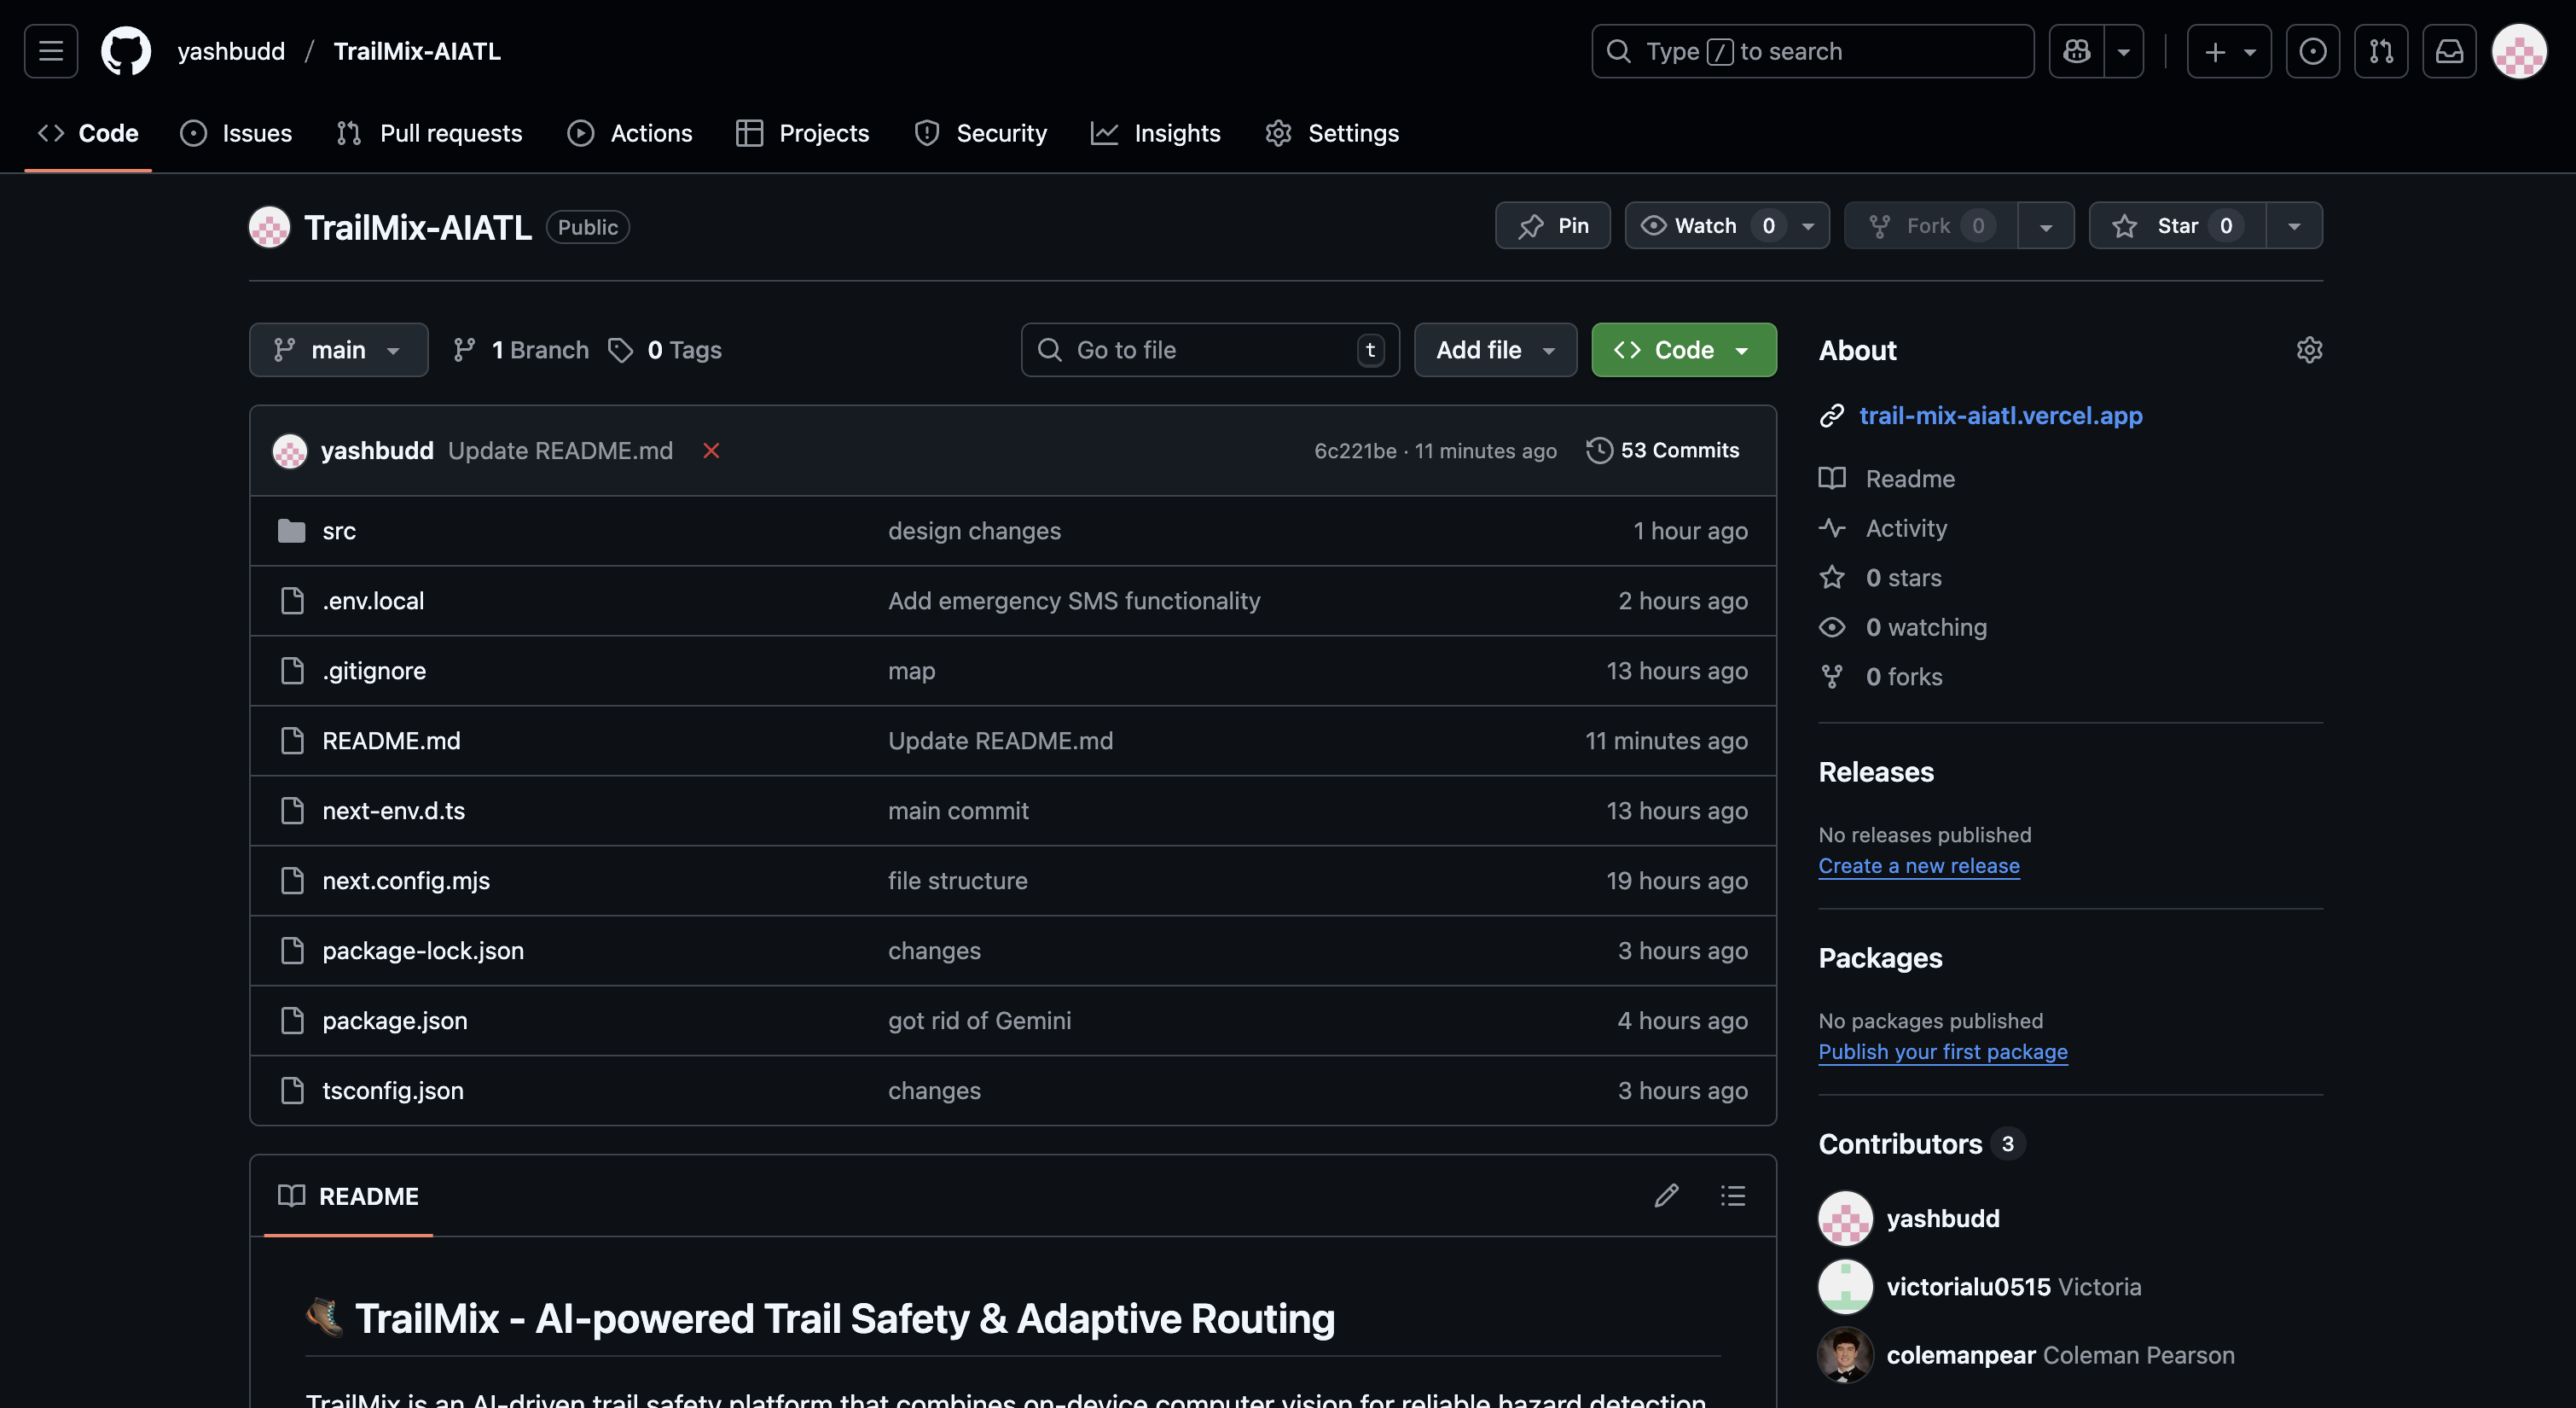Expand the Add file dropdown
This screenshot has height=1408, width=2576.
[1495, 350]
